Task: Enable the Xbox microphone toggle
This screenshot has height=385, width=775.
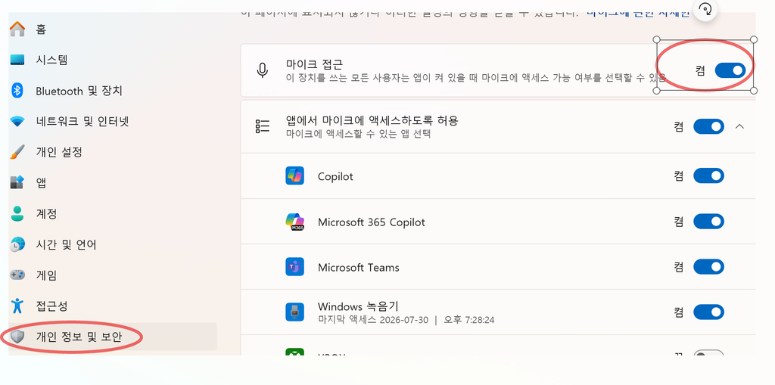Action: tap(708, 353)
